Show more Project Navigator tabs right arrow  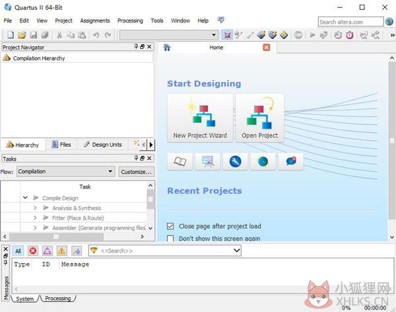point(151,145)
